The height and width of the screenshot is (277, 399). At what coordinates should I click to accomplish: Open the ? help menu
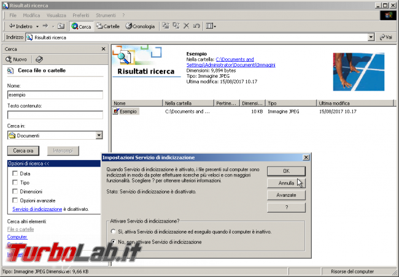click(123, 15)
